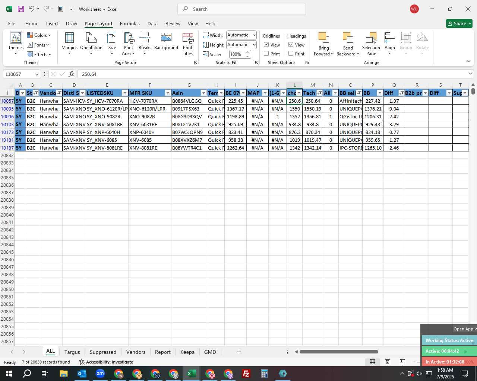Open the Orientation menu
This screenshot has height=381, width=477.
[91, 44]
